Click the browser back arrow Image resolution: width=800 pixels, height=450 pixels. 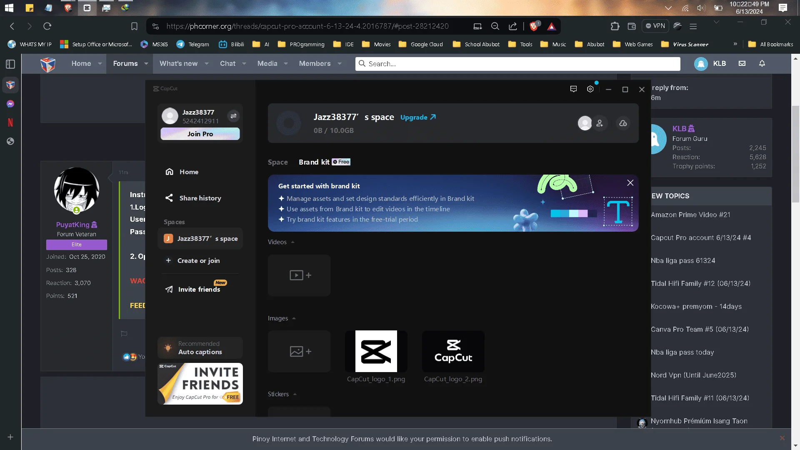[12, 26]
